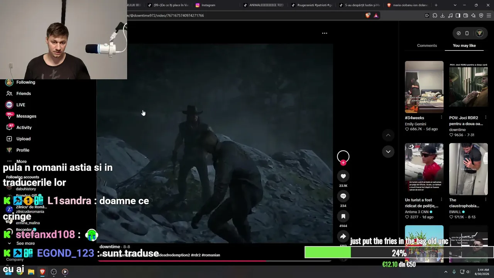Open the browser extensions puzzle icon
Viewport: 494px width, 278px height.
[x=435, y=15]
